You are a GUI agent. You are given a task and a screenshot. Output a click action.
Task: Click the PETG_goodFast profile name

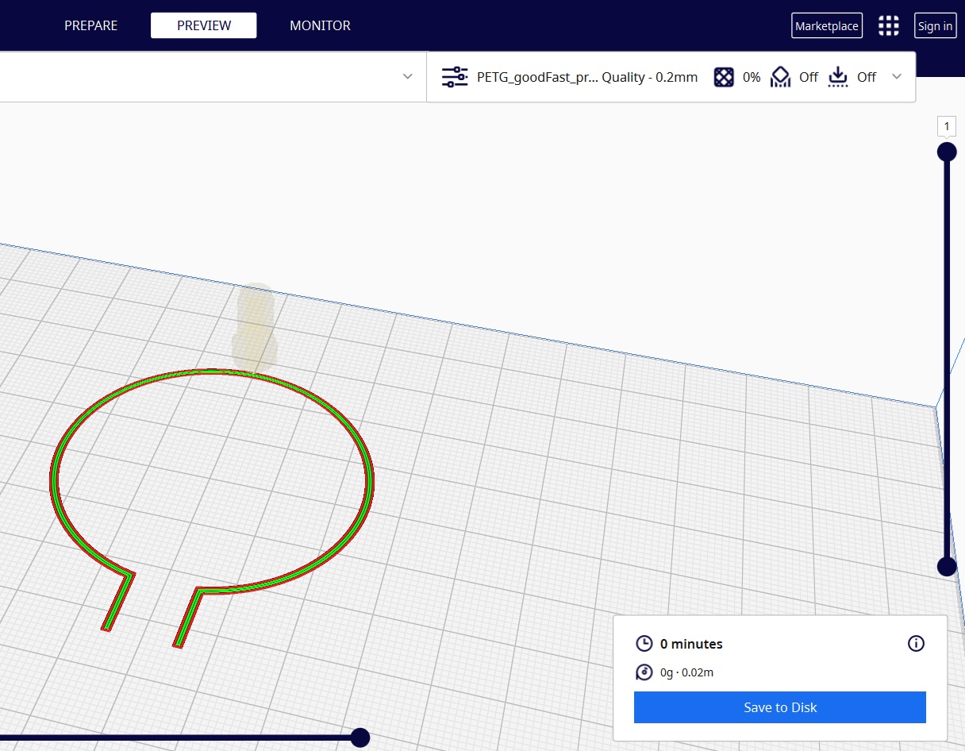[536, 77]
